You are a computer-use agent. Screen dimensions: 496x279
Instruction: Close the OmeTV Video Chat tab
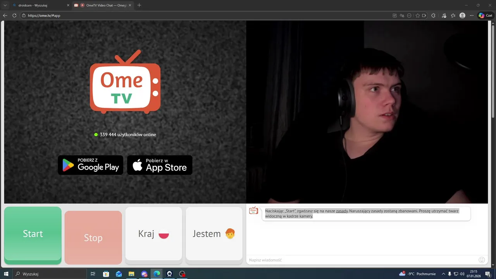[x=130, y=5]
